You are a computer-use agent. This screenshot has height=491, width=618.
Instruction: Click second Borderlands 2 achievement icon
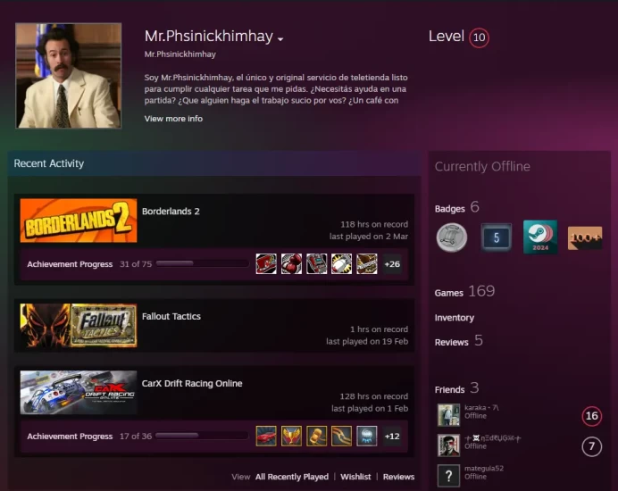click(x=291, y=264)
